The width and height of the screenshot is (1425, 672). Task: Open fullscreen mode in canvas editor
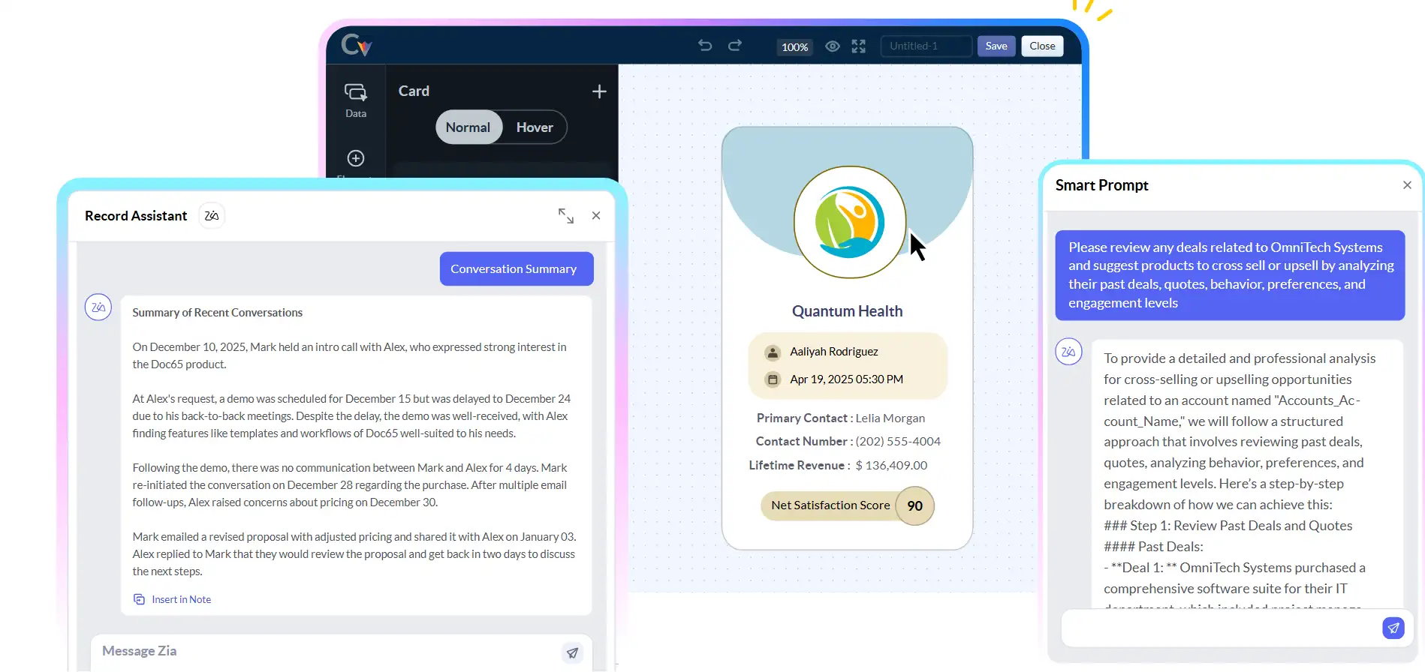[x=859, y=46]
